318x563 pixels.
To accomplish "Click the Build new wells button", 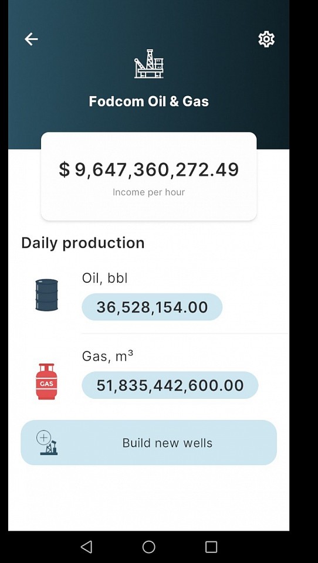I will click(149, 443).
